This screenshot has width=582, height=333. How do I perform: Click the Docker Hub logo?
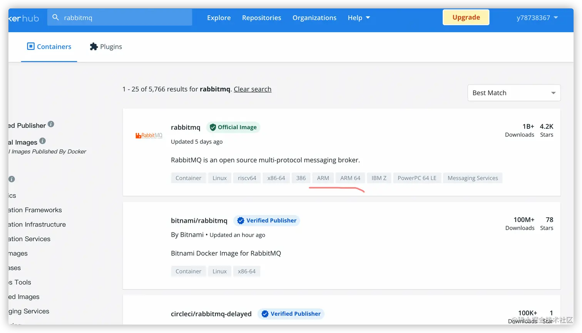24,18
